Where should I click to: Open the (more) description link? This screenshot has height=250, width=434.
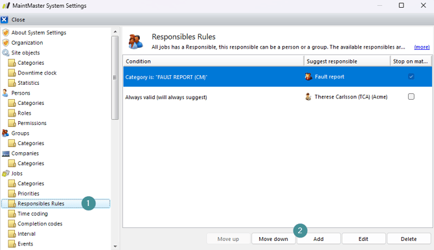tap(422, 47)
